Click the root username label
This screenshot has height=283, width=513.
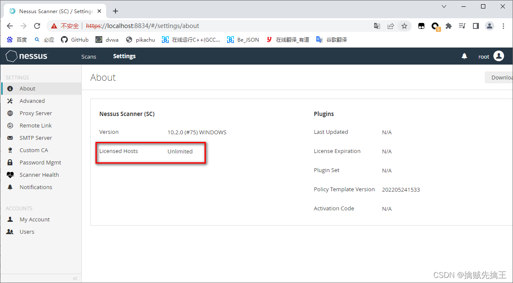pyautogui.click(x=484, y=57)
